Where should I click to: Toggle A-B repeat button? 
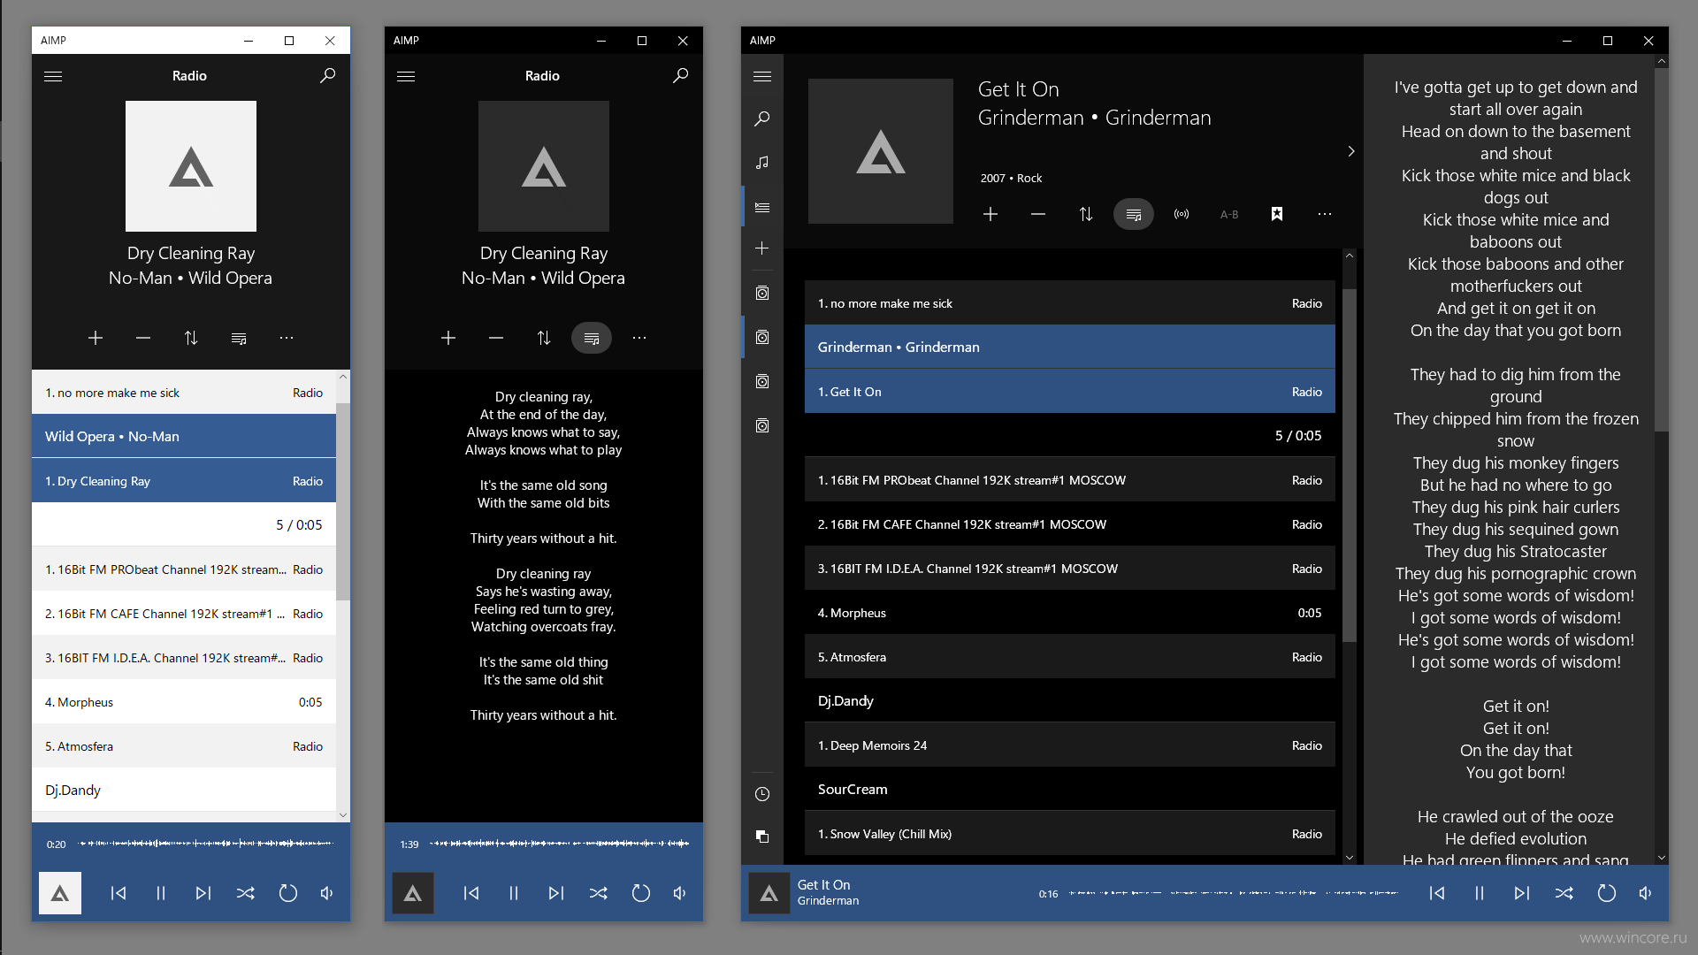tap(1229, 214)
